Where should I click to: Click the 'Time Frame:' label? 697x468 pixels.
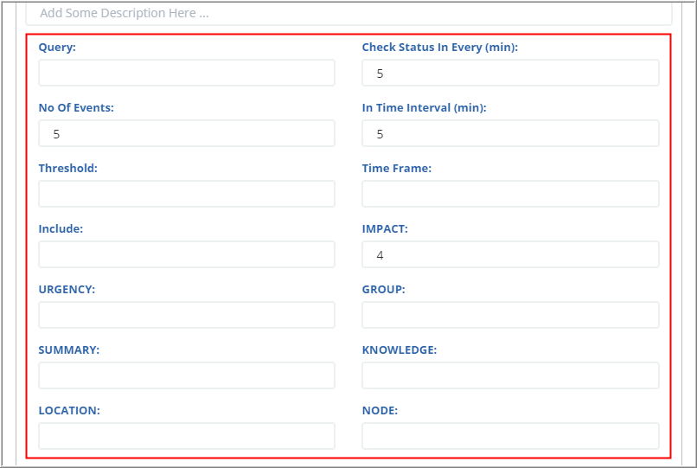[x=397, y=168]
